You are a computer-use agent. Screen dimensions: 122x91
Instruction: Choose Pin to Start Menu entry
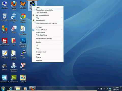[48, 35]
